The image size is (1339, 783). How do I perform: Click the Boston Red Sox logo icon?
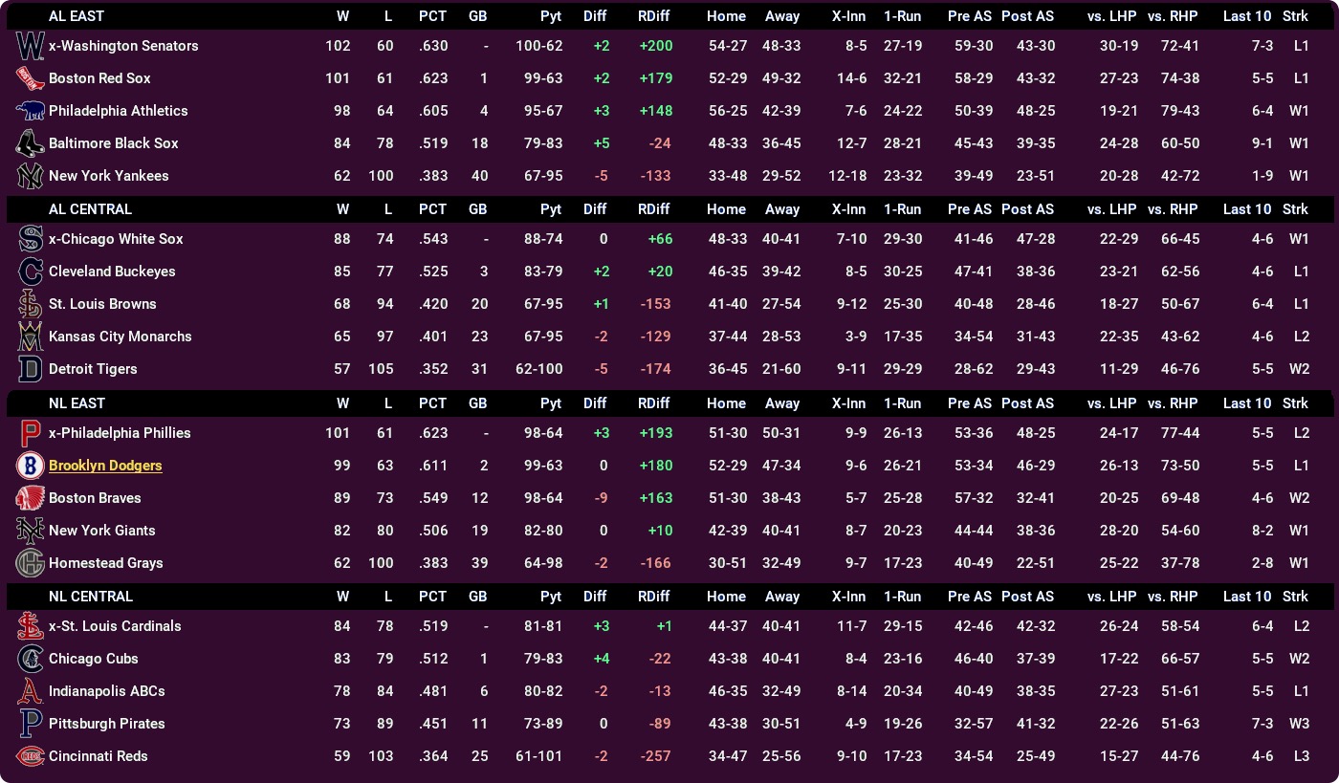tap(31, 78)
